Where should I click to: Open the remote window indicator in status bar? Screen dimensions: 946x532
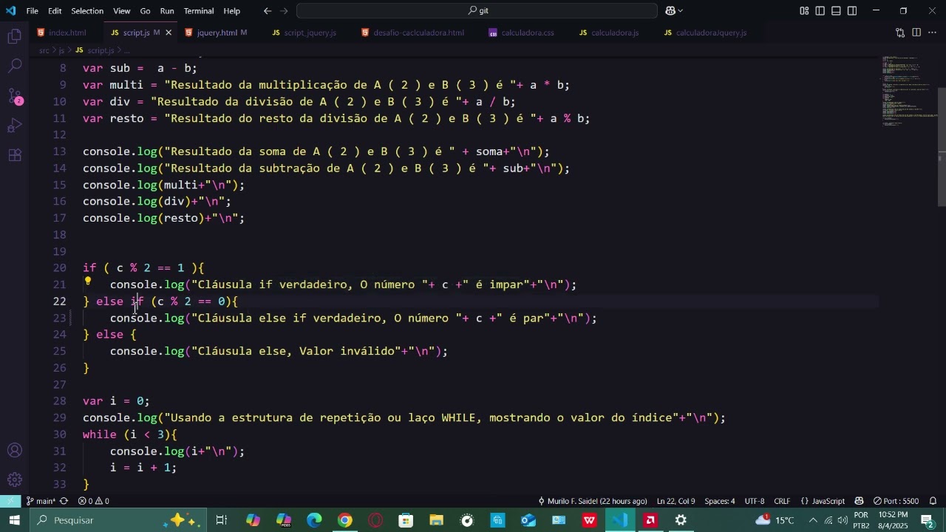point(11,501)
